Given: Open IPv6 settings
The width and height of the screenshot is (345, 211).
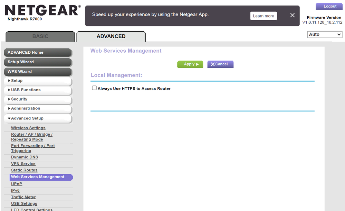Looking at the screenshot, I should coord(15,191).
